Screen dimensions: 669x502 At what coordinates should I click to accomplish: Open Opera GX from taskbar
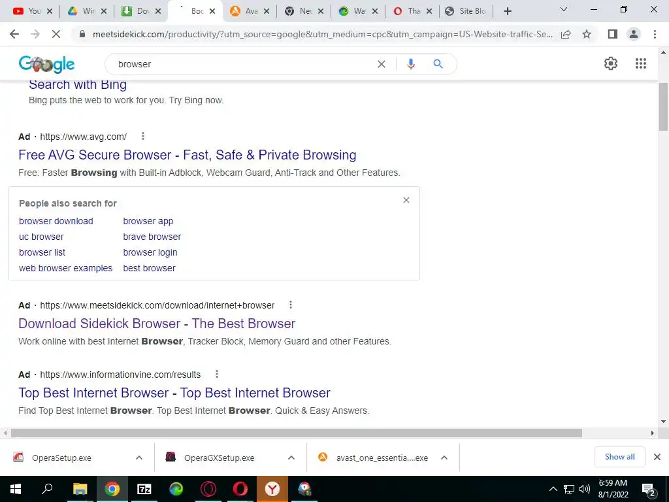coord(208,489)
